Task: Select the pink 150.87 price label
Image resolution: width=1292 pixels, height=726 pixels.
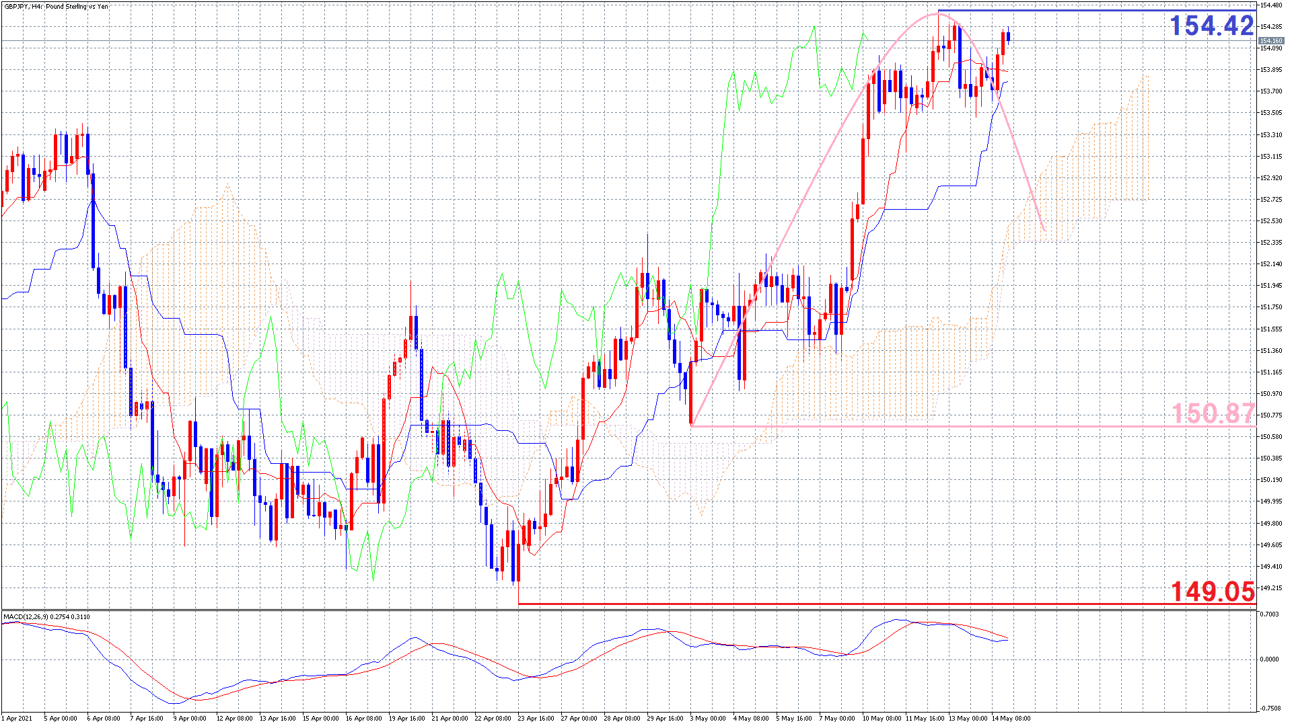Action: (x=1213, y=413)
